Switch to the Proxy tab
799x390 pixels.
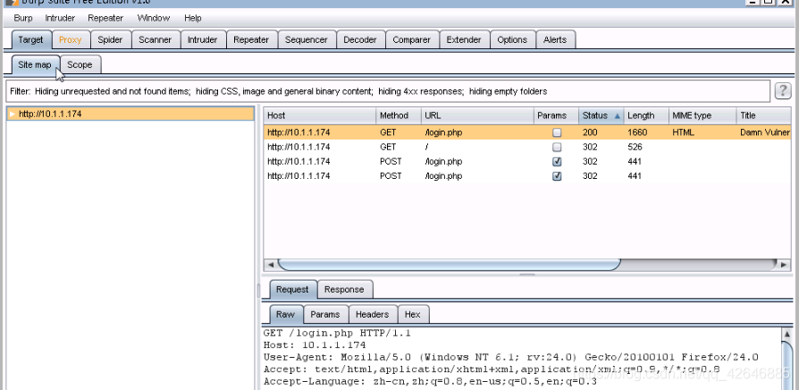pyautogui.click(x=70, y=39)
